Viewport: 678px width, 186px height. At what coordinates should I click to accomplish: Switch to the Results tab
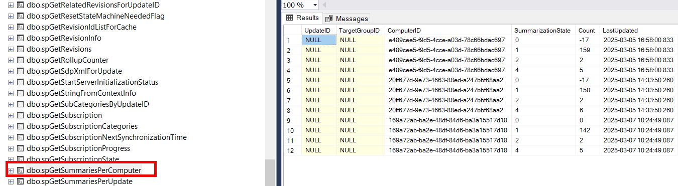point(302,18)
